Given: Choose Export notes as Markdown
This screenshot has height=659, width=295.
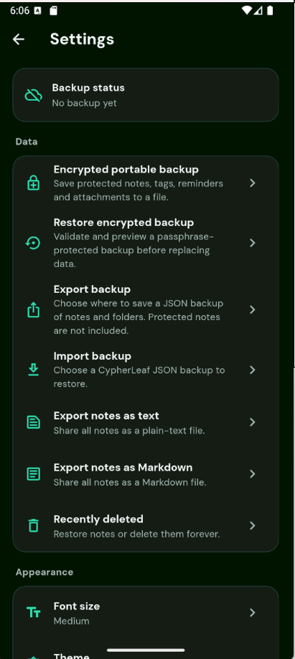Looking at the screenshot, I should coord(146,474).
